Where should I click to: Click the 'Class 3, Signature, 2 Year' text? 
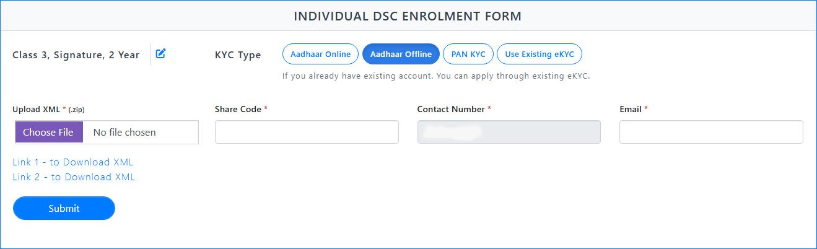(x=76, y=55)
